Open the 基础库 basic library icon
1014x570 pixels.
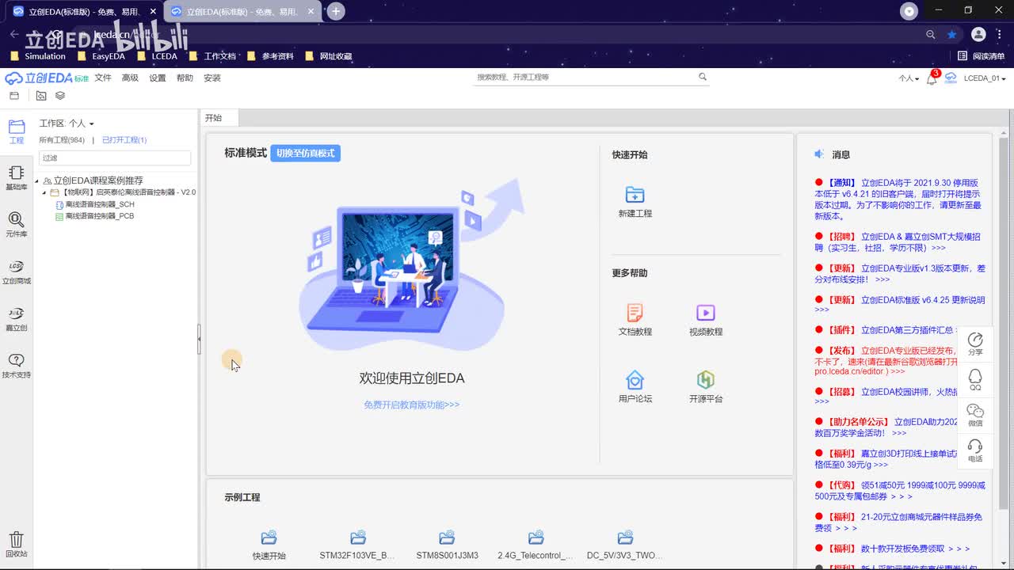(x=16, y=177)
